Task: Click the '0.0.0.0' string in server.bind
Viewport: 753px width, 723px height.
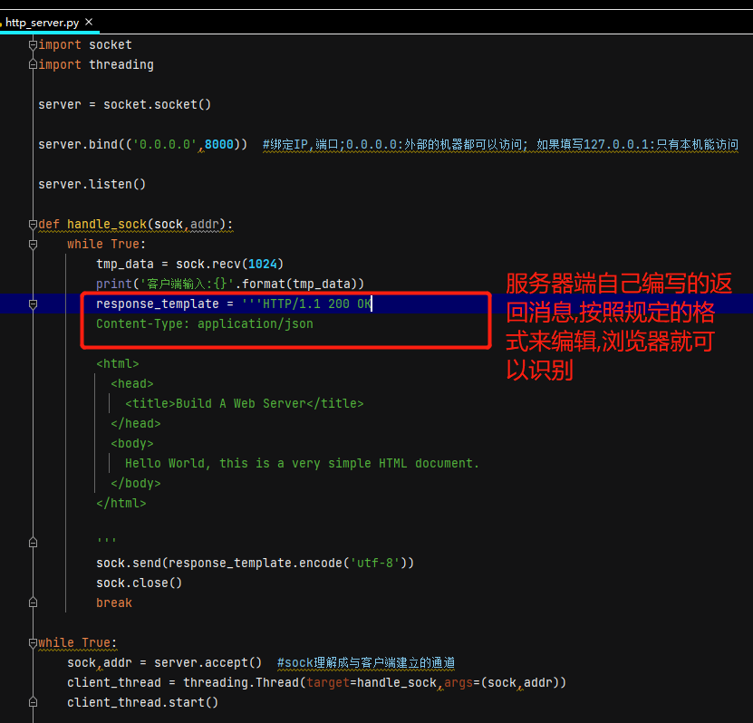Action: click(x=165, y=144)
